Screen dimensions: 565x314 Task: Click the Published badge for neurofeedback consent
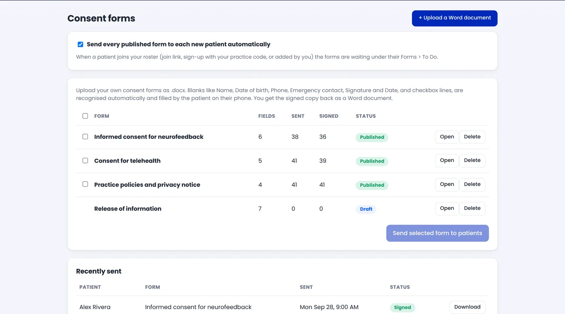(x=372, y=137)
